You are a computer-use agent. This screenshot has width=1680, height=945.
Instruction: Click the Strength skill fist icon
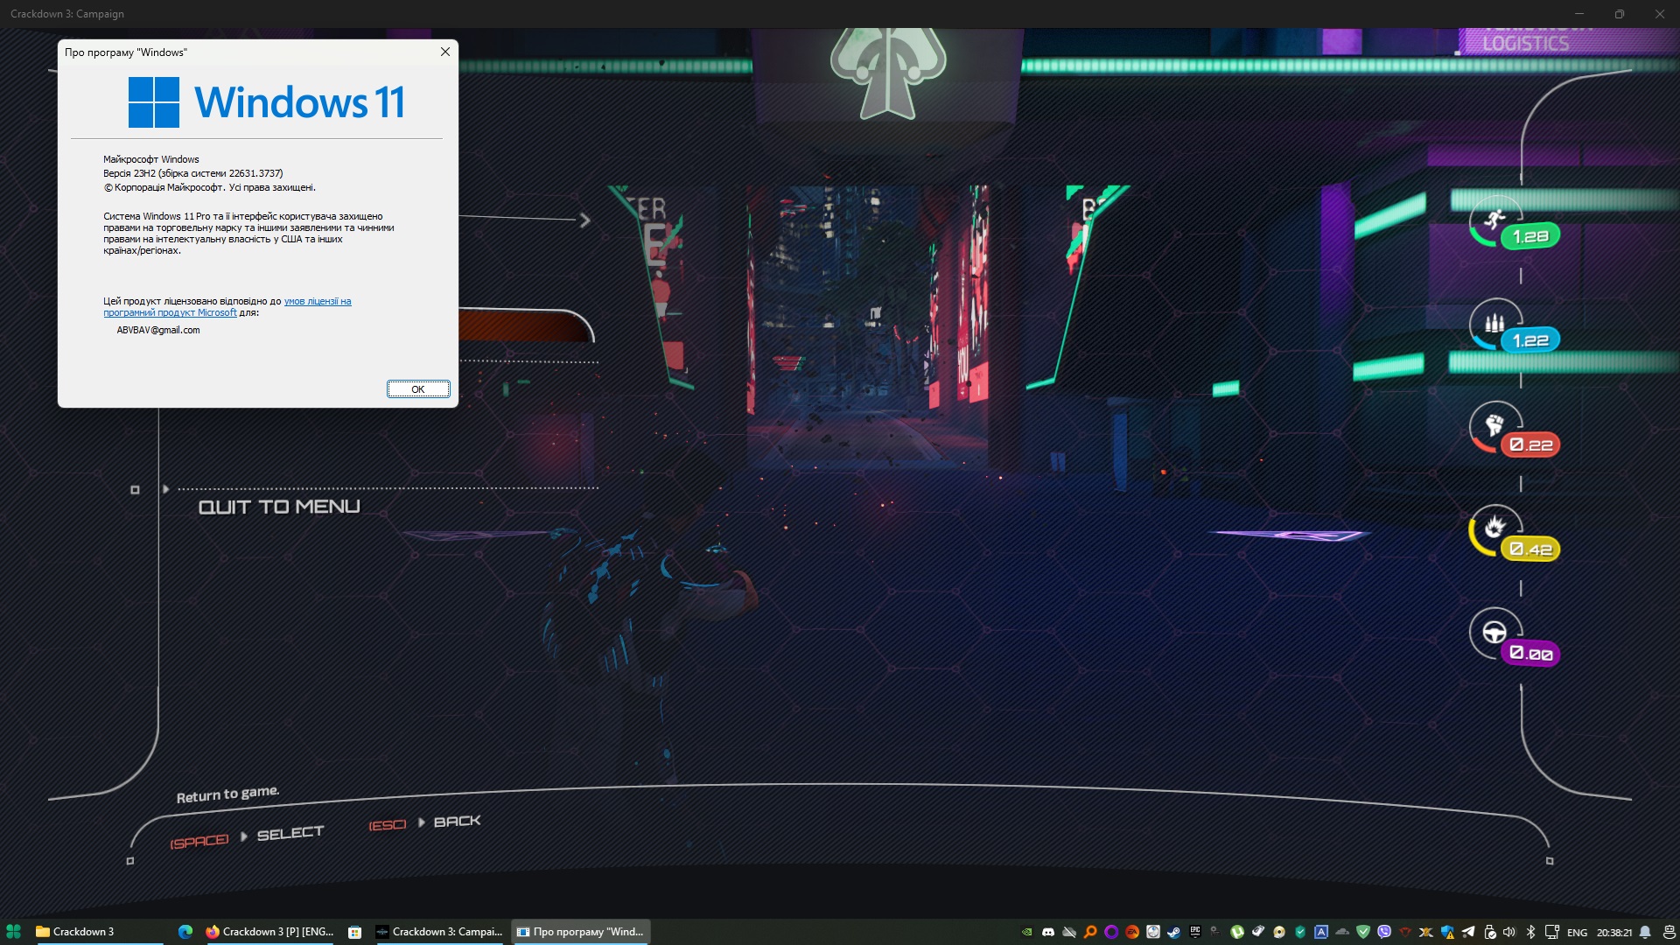1494,426
